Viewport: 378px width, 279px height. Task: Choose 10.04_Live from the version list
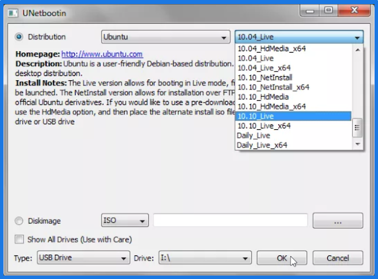point(293,58)
